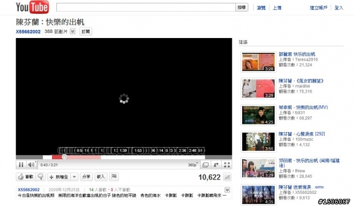Open the 快樂的出帆(MV) video link
Screen dimensions: 354x206
click(303, 107)
